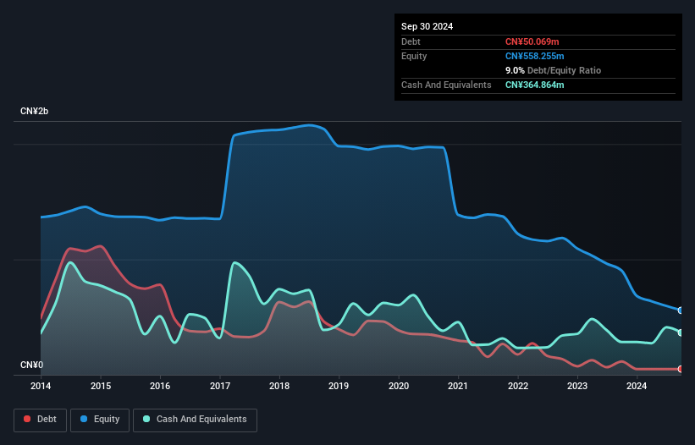Click the 2018 x-axis label
The width and height of the screenshot is (695, 445).
tap(279, 386)
